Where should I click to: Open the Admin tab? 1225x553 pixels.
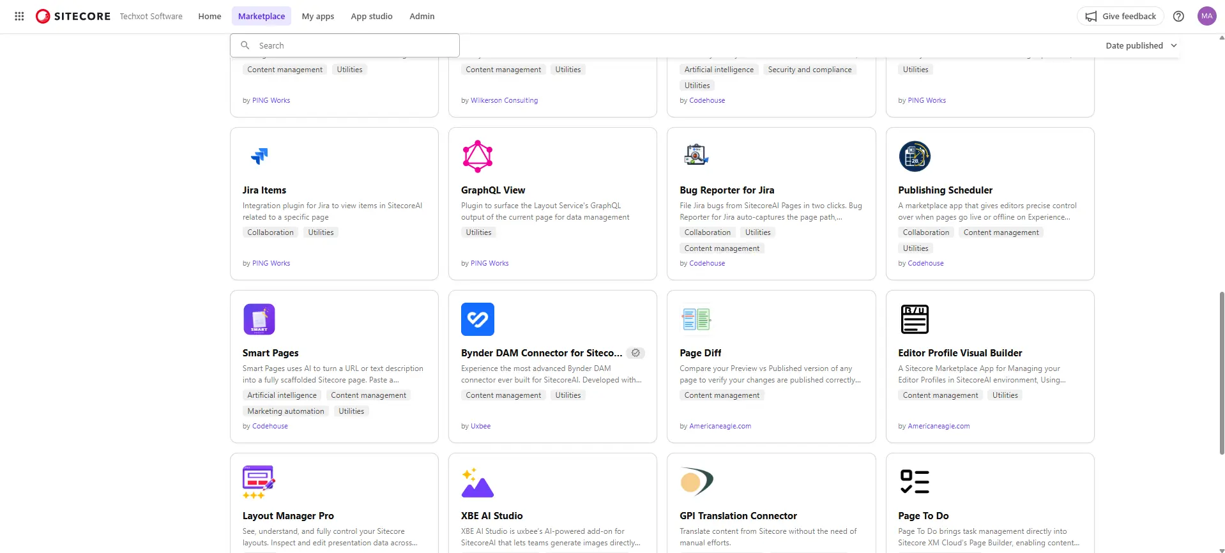tap(422, 16)
